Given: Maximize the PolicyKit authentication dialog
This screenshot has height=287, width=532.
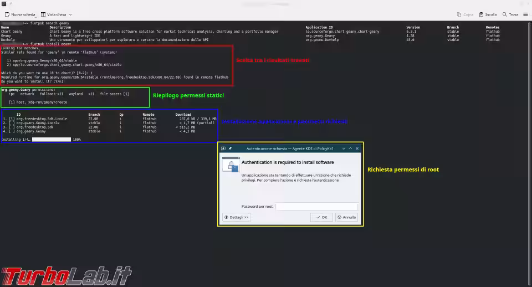Looking at the screenshot, I should pyautogui.click(x=350, y=148).
